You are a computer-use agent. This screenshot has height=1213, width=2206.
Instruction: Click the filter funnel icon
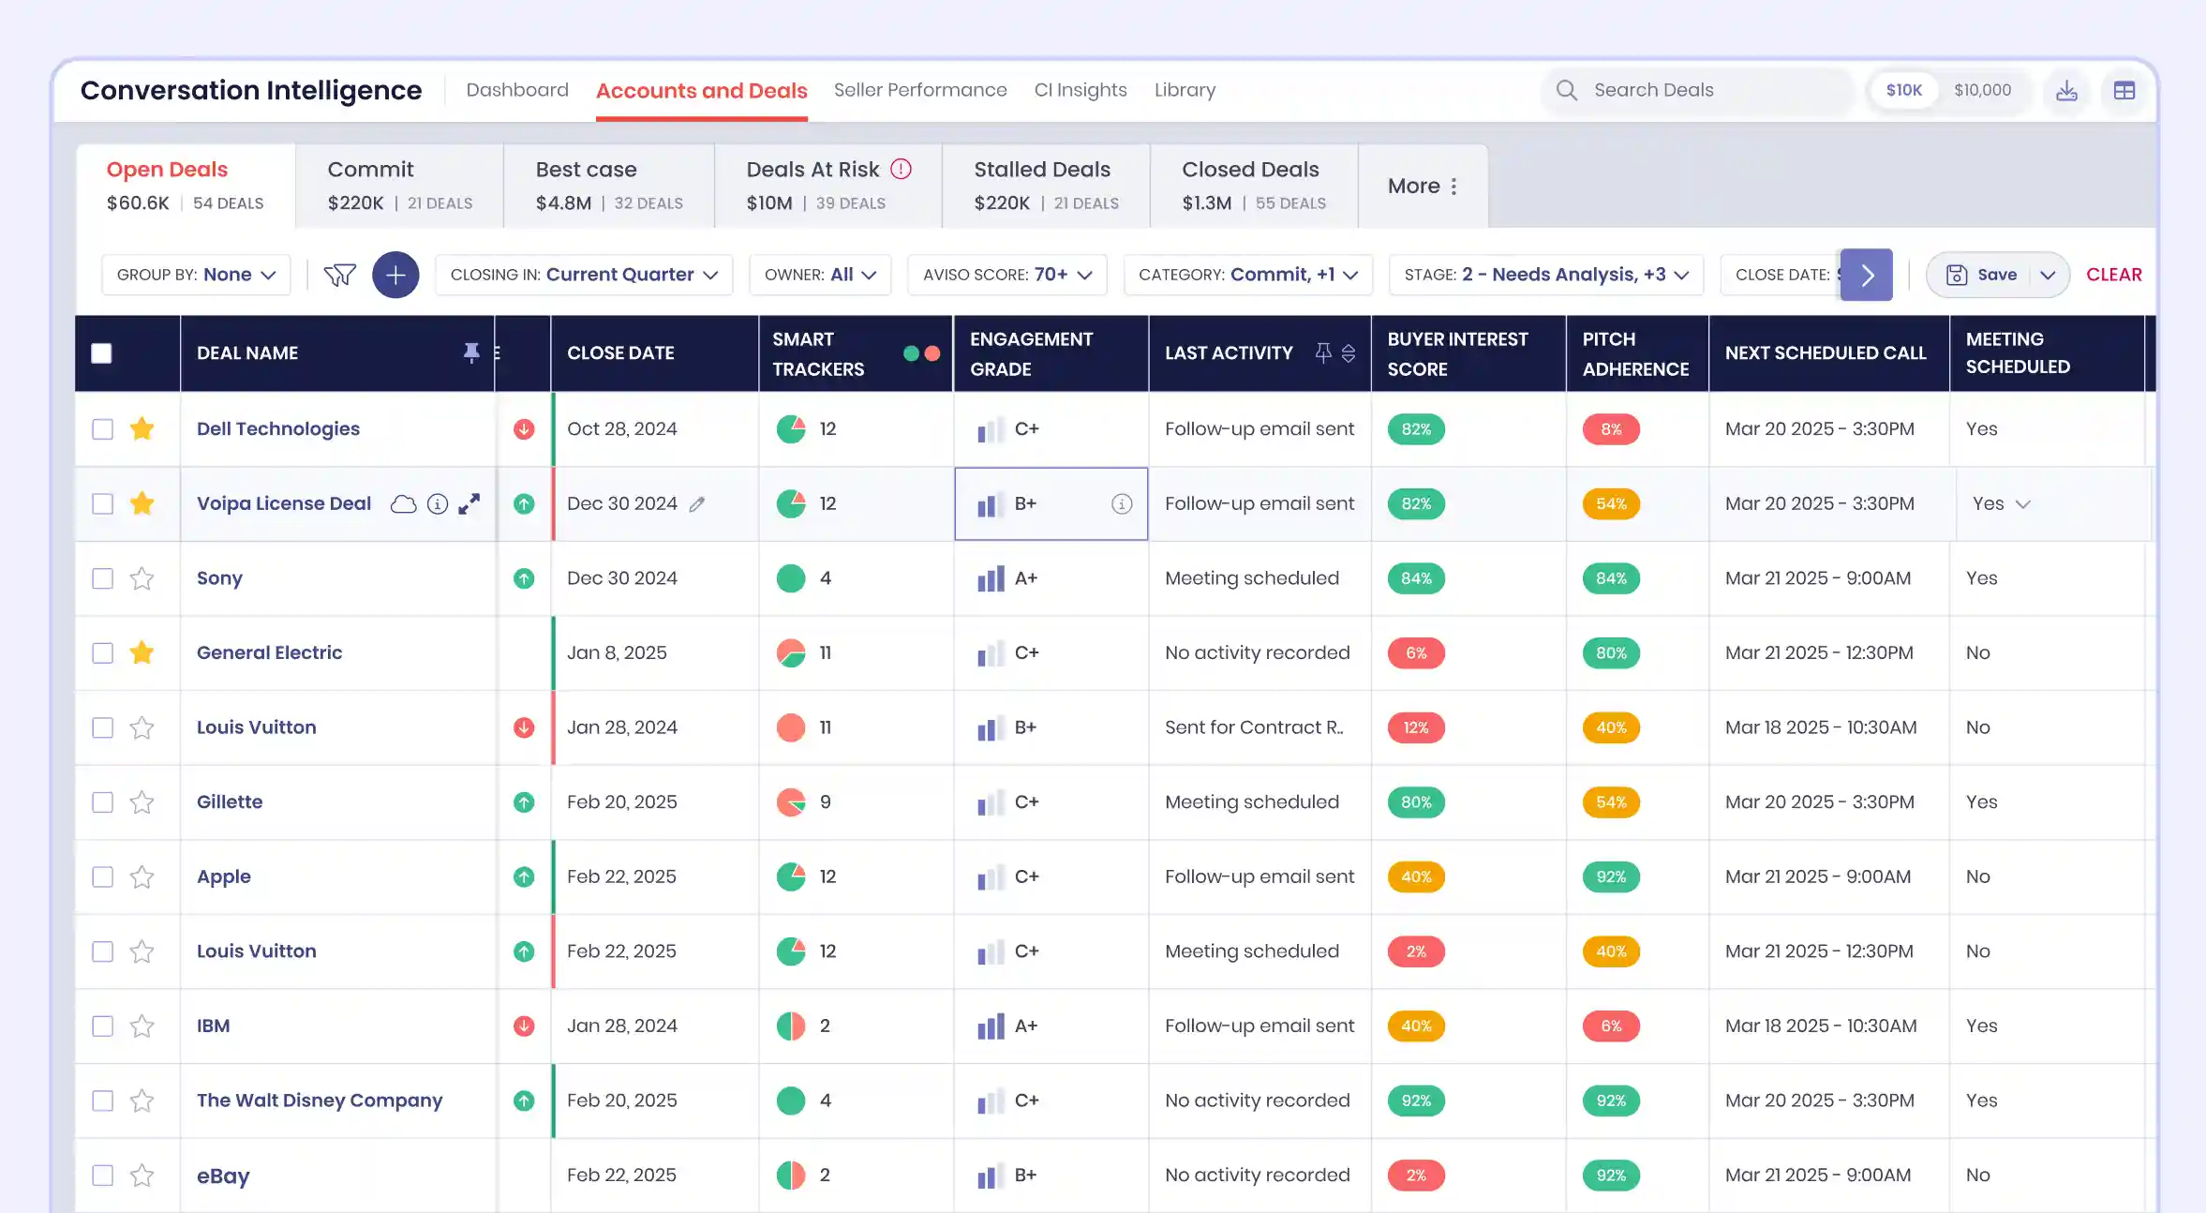[x=339, y=275]
